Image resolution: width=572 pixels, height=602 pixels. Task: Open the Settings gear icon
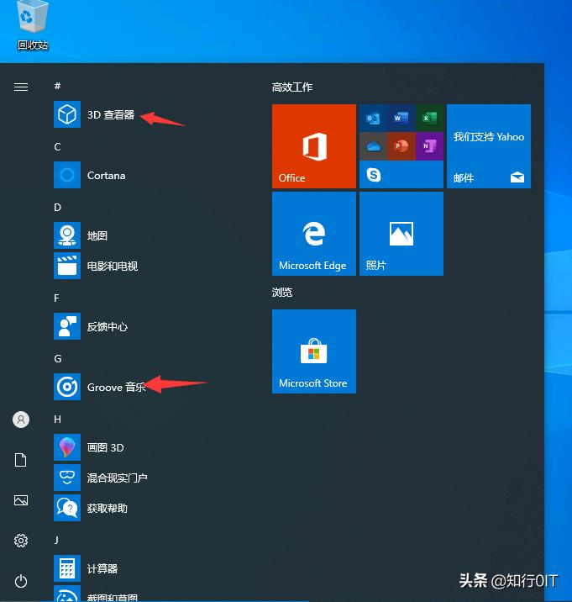[x=21, y=541]
